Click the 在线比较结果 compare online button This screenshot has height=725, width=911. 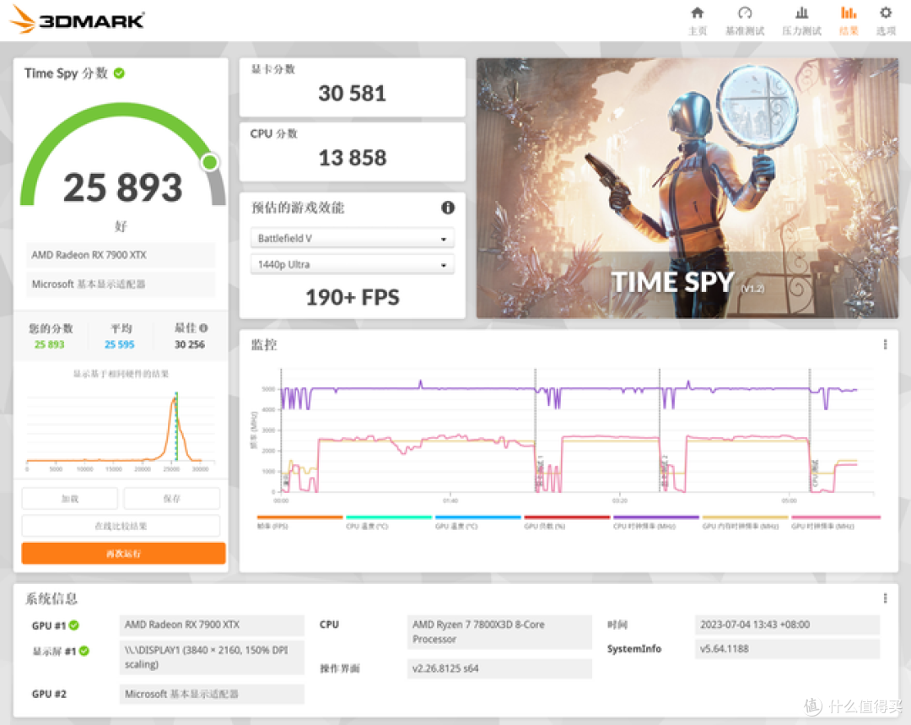tap(121, 526)
